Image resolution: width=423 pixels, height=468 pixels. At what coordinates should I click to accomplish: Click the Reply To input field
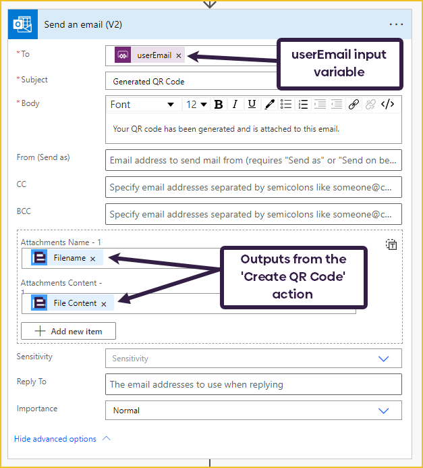point(253,384)
